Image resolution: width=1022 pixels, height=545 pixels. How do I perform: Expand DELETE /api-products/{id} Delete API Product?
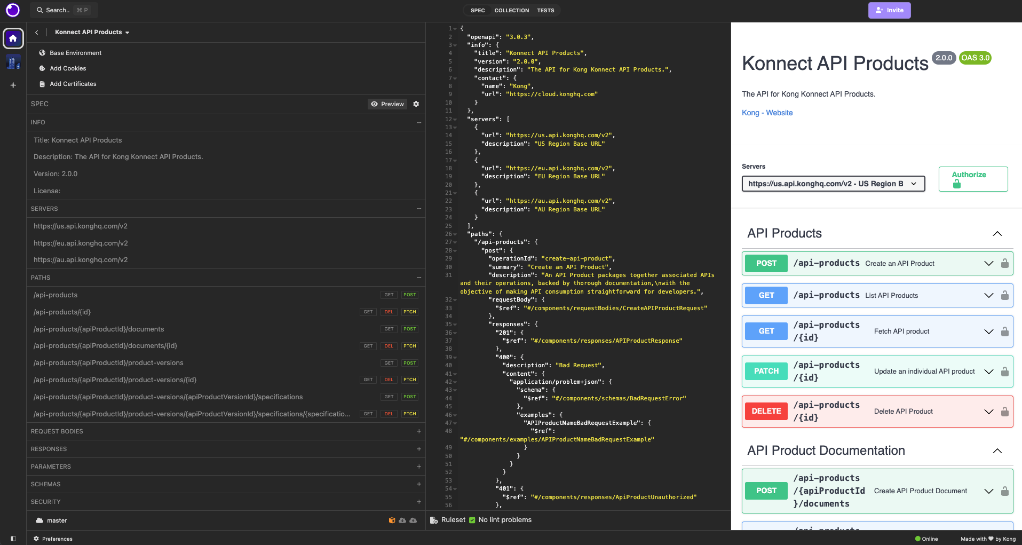pyautogui.click(x=988, y=412)
